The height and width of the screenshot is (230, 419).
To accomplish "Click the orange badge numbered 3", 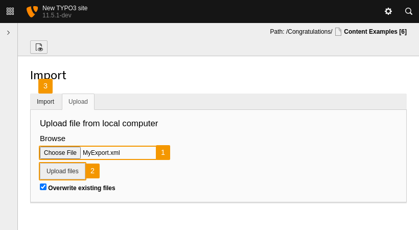I will [45, 86].
